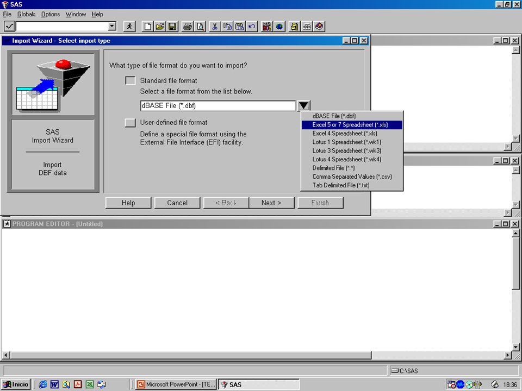Click the Save diskette toolbar icon
522x391 pixels.
pyautogui.click(x=172, y=26)
